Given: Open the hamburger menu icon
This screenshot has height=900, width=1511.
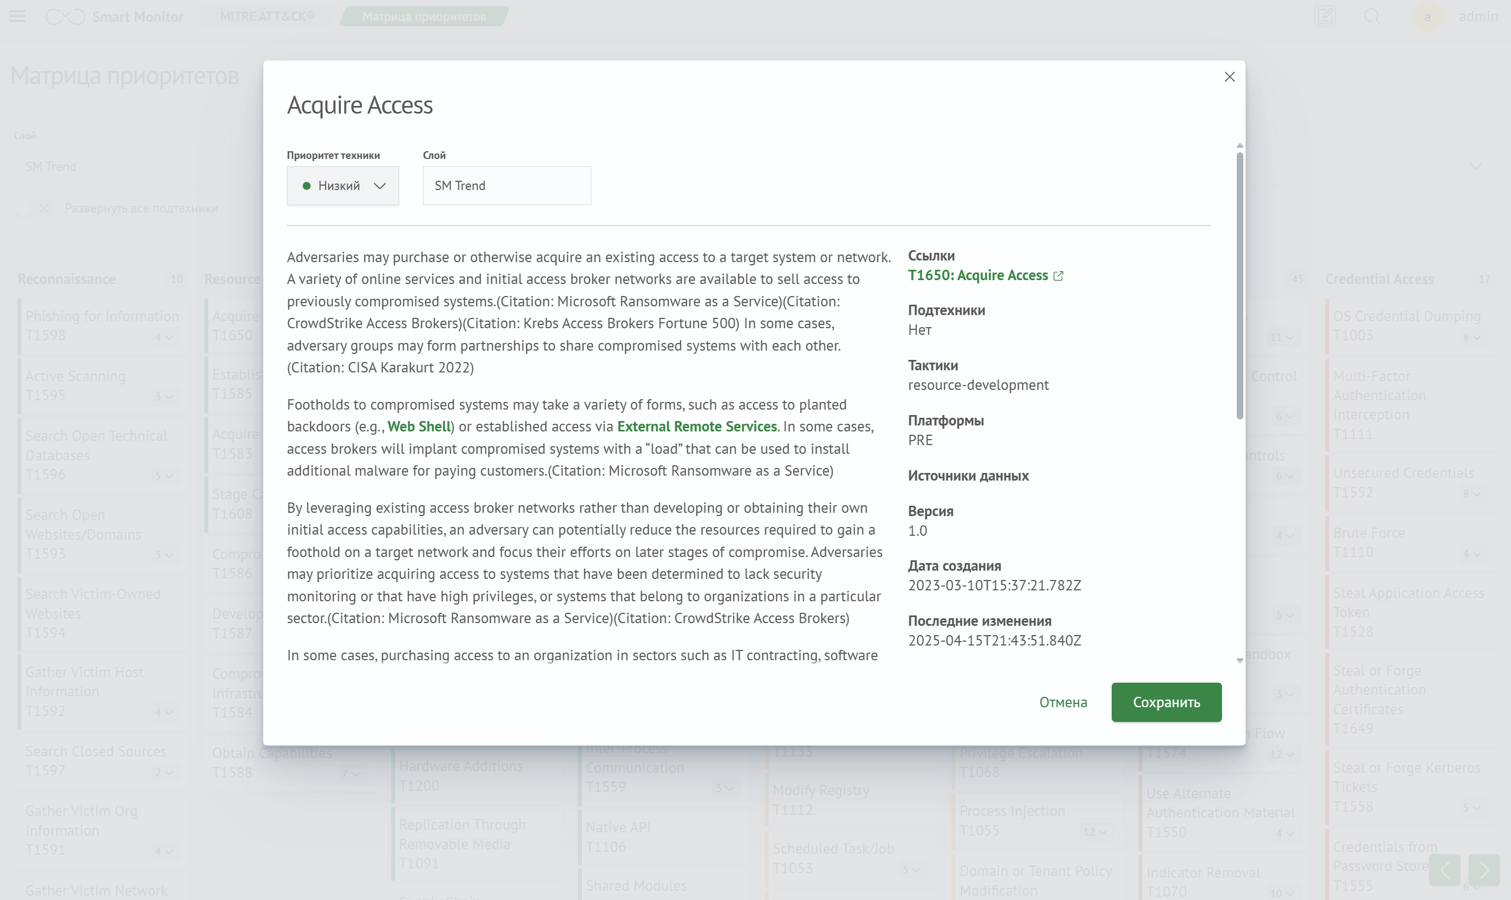Looking at the screenshot, I should click(x=17, y=16).
